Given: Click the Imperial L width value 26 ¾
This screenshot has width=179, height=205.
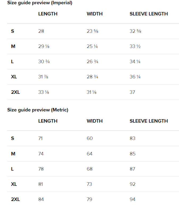Looking at the screenshot, I should (x=92, y=62).
